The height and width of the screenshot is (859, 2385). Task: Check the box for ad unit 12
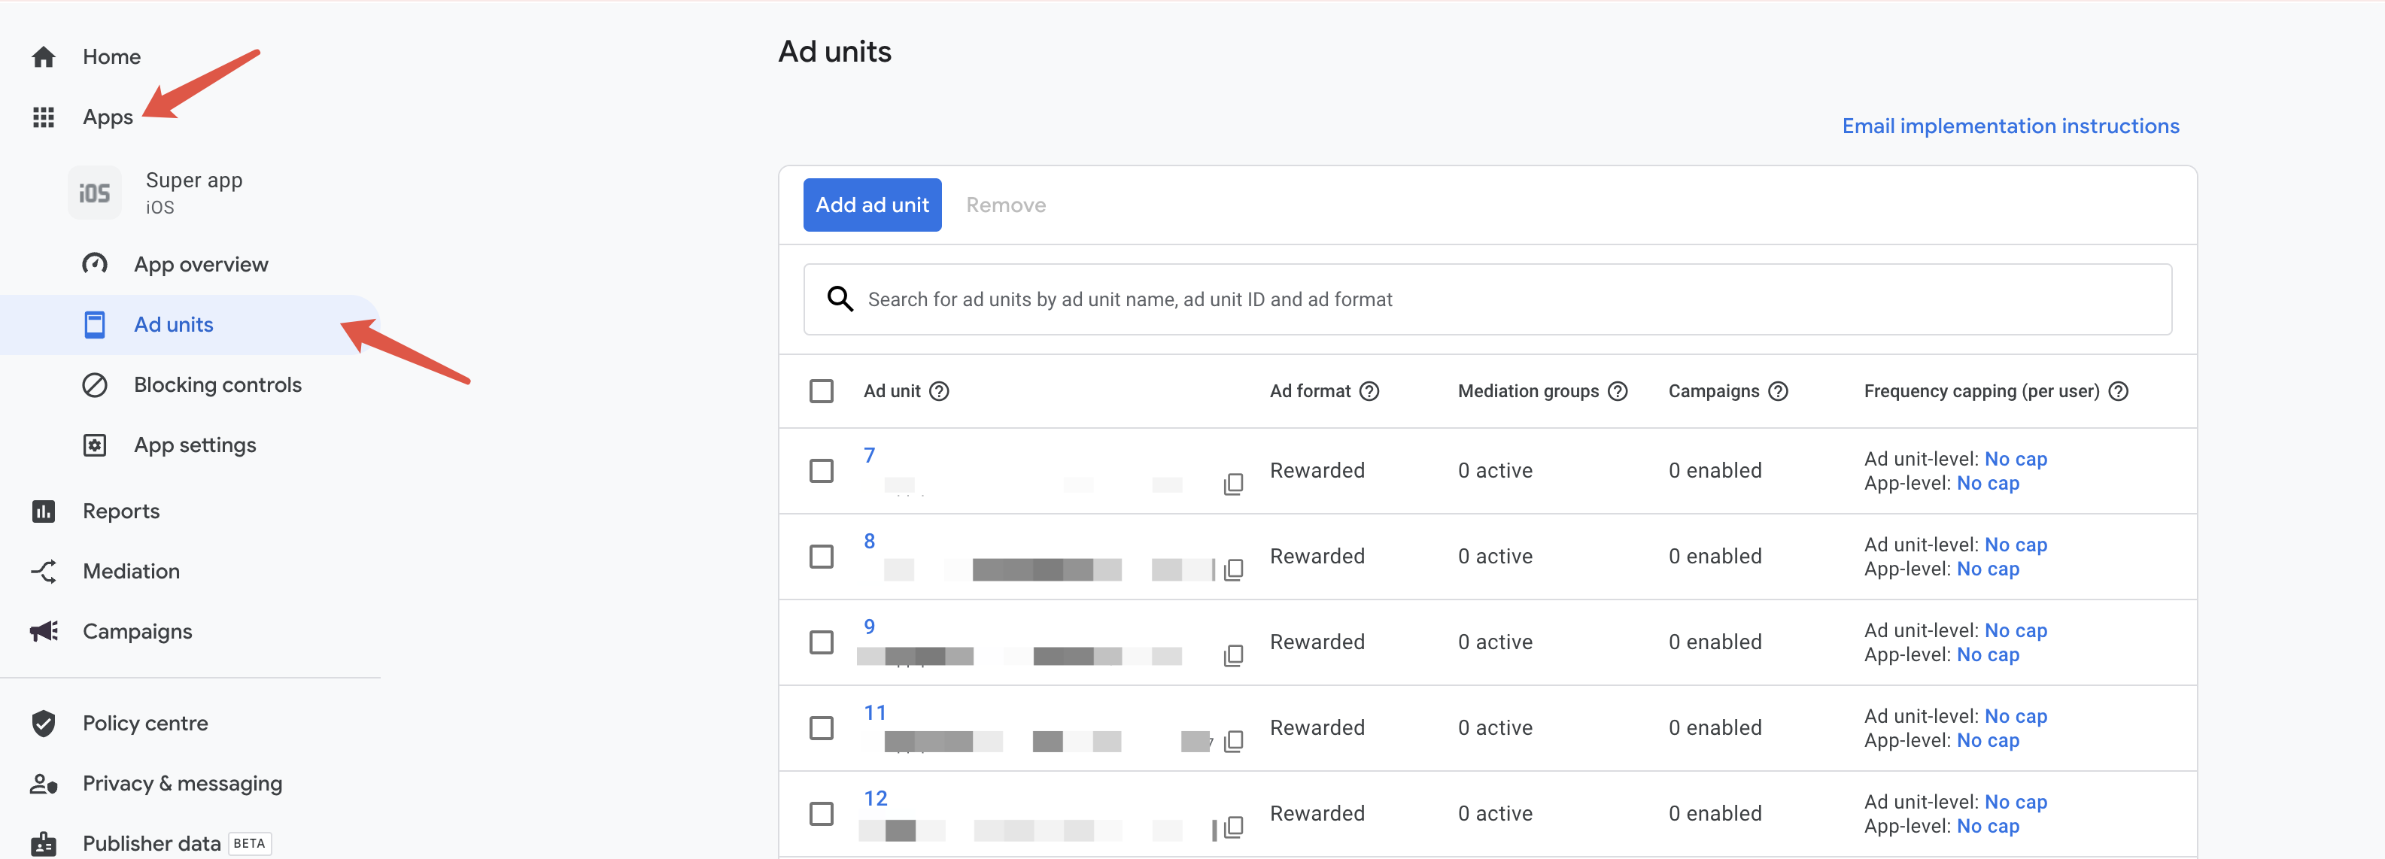[x=820, y=814]
